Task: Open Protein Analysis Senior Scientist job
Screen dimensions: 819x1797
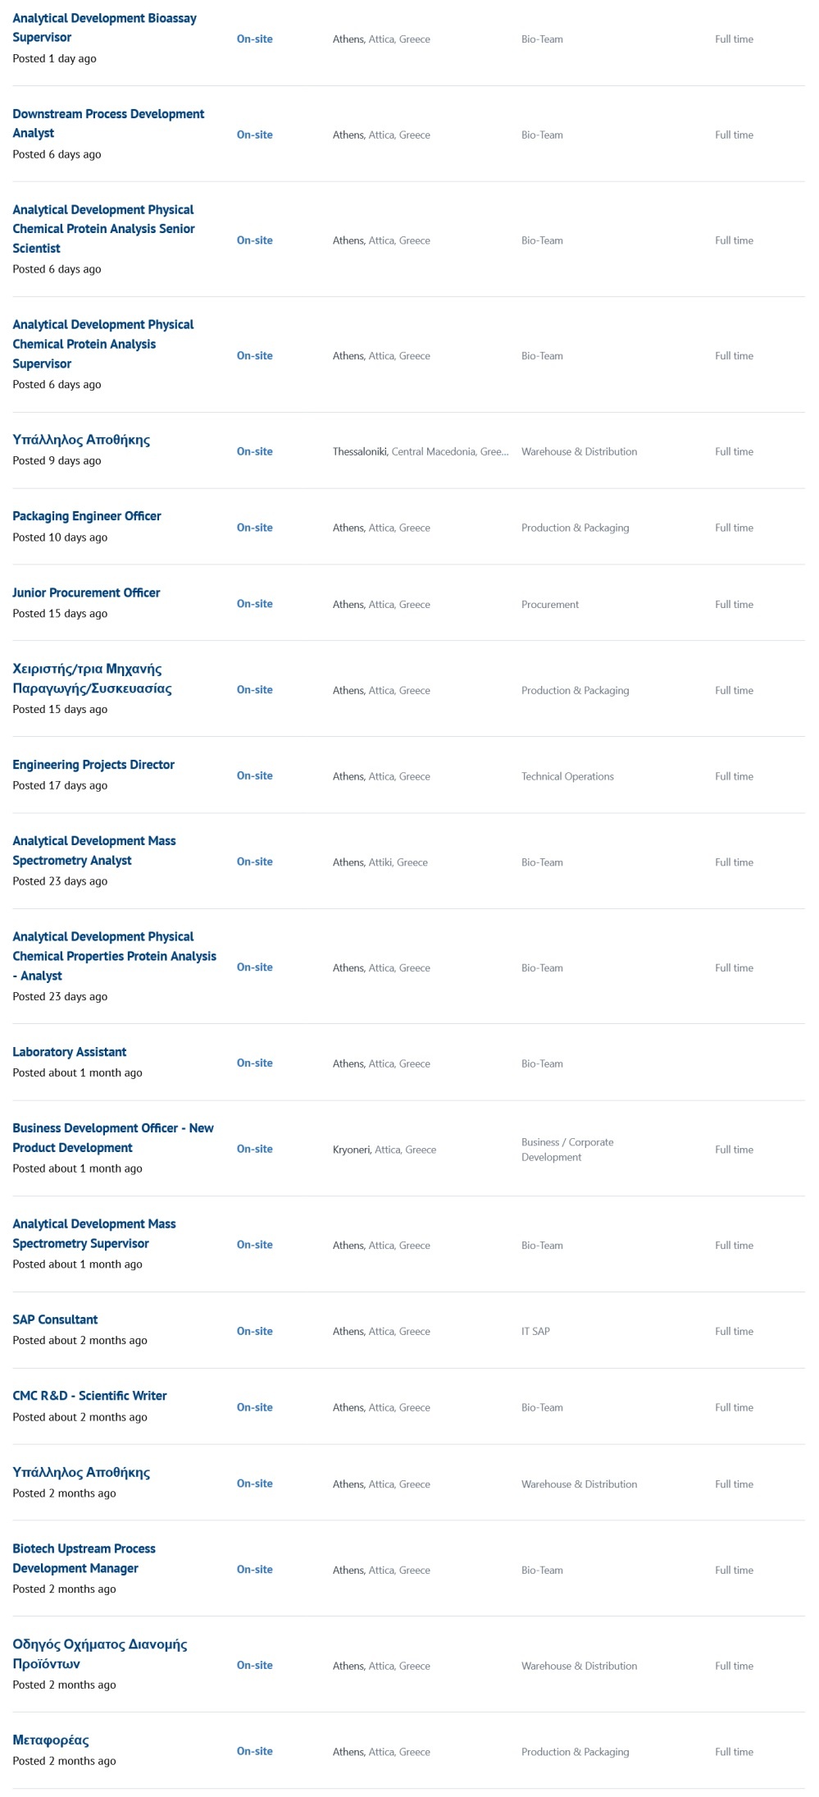Action: point(103,229)
